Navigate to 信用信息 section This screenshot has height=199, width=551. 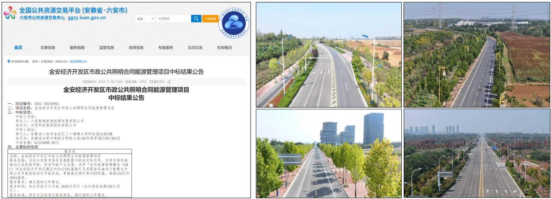click(136, 48)
